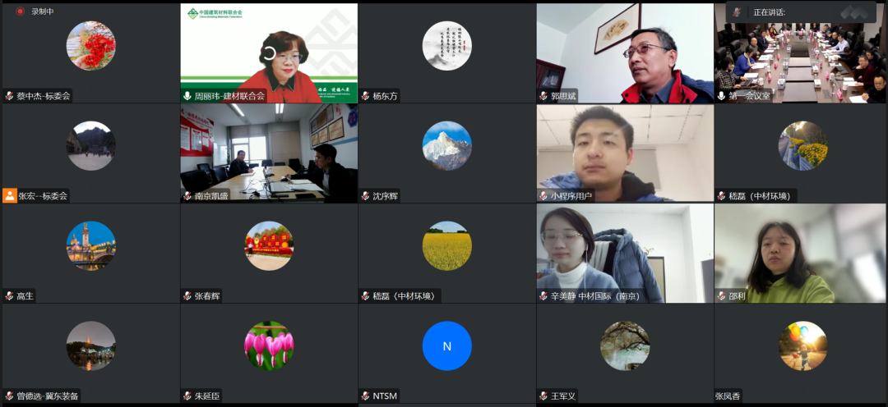Click the muted mic icon beside 小程序用户
Screen dimensions: 888x407
[x=543, y=196]
